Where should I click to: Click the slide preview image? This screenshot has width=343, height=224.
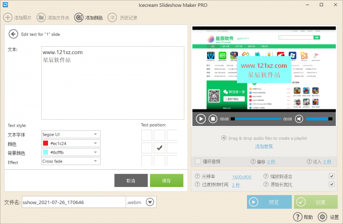coord(264,70)
